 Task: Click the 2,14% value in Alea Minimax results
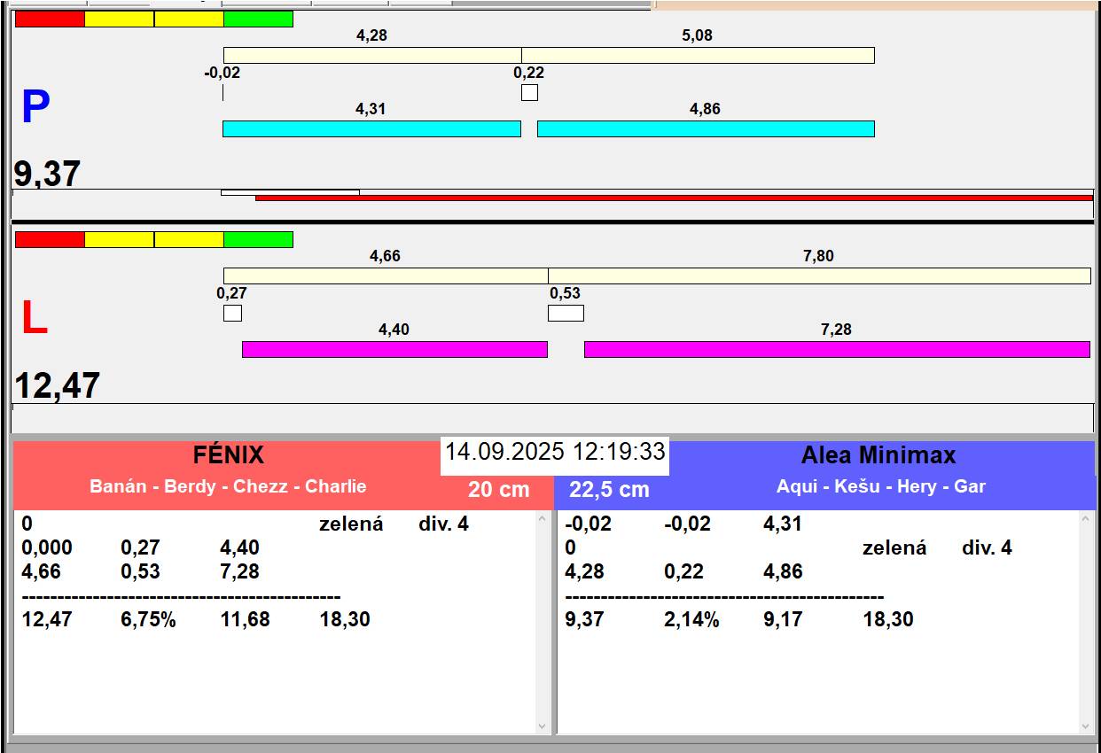point(691,619)
